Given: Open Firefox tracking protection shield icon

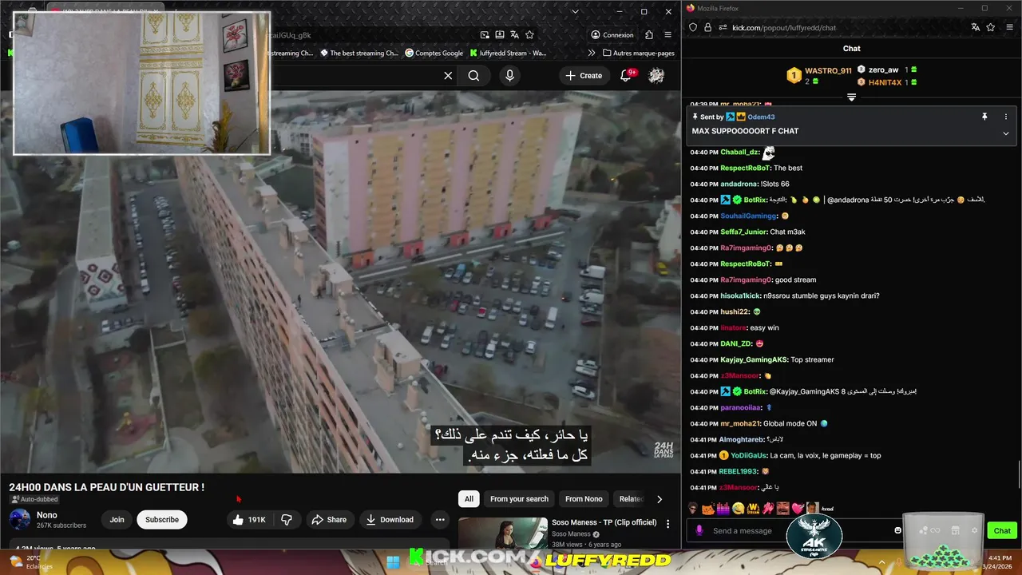Looking at the screenshot, I should (x=693, y=27).
